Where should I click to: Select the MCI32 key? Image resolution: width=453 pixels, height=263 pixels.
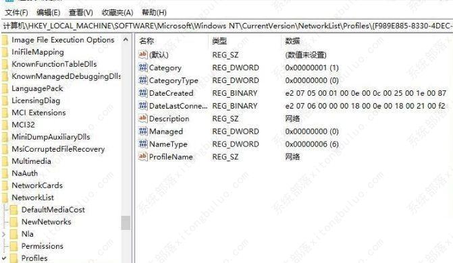click(23, 125)
